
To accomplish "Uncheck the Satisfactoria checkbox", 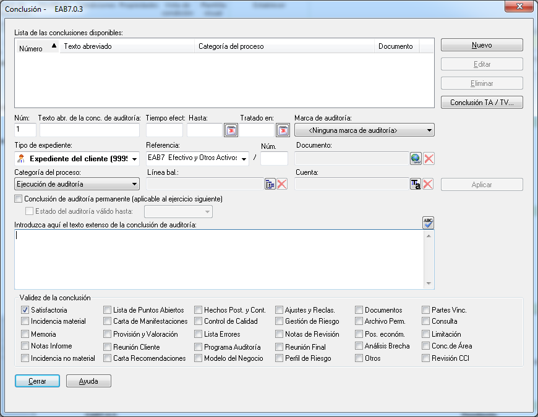I will coord(25,310).
